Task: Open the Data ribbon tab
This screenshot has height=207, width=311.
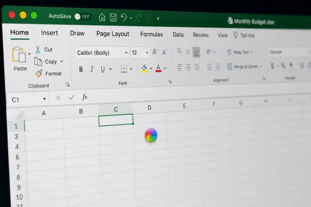Action: pos(178,35)
